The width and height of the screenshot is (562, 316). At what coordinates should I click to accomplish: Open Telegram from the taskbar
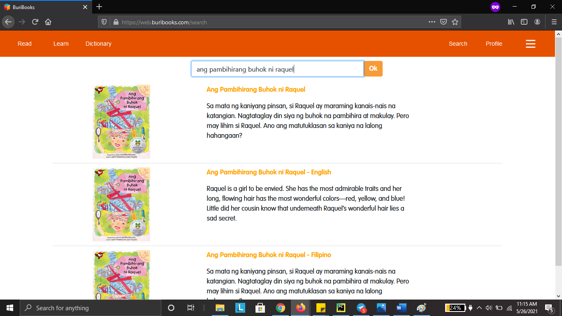[x=361, y=308]
